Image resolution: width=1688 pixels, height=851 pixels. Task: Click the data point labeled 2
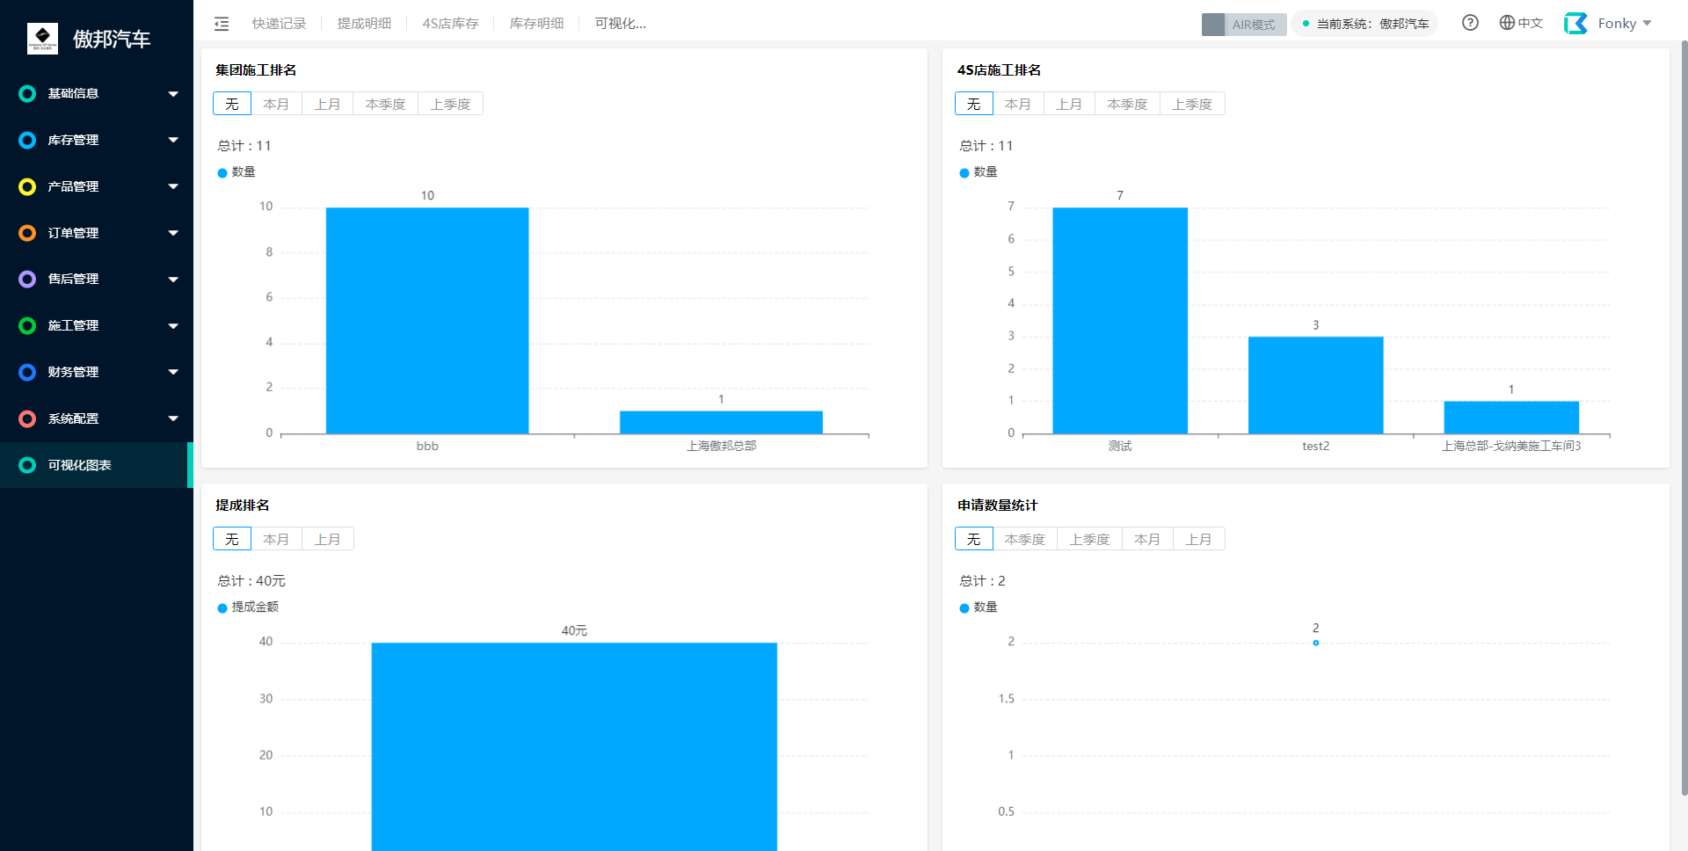1316,643
